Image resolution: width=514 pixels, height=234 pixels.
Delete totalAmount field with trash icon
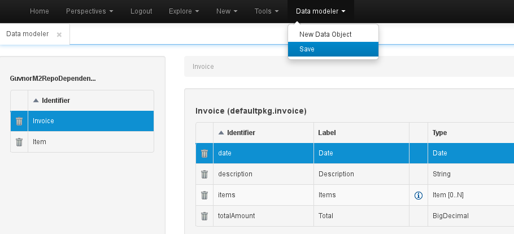click(x=204, y=216)
